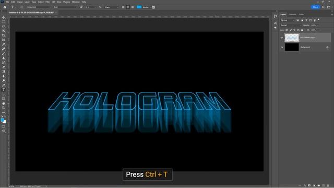Hide the Background layer
This screenshot has width=334, height=188.
click(x=282, y=48)
